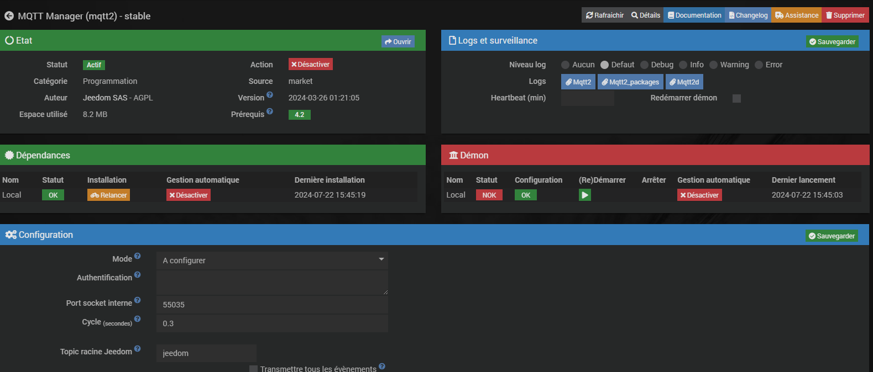Open the Détails button
Screen dimensions: 873x372
(x=646, y=15)
